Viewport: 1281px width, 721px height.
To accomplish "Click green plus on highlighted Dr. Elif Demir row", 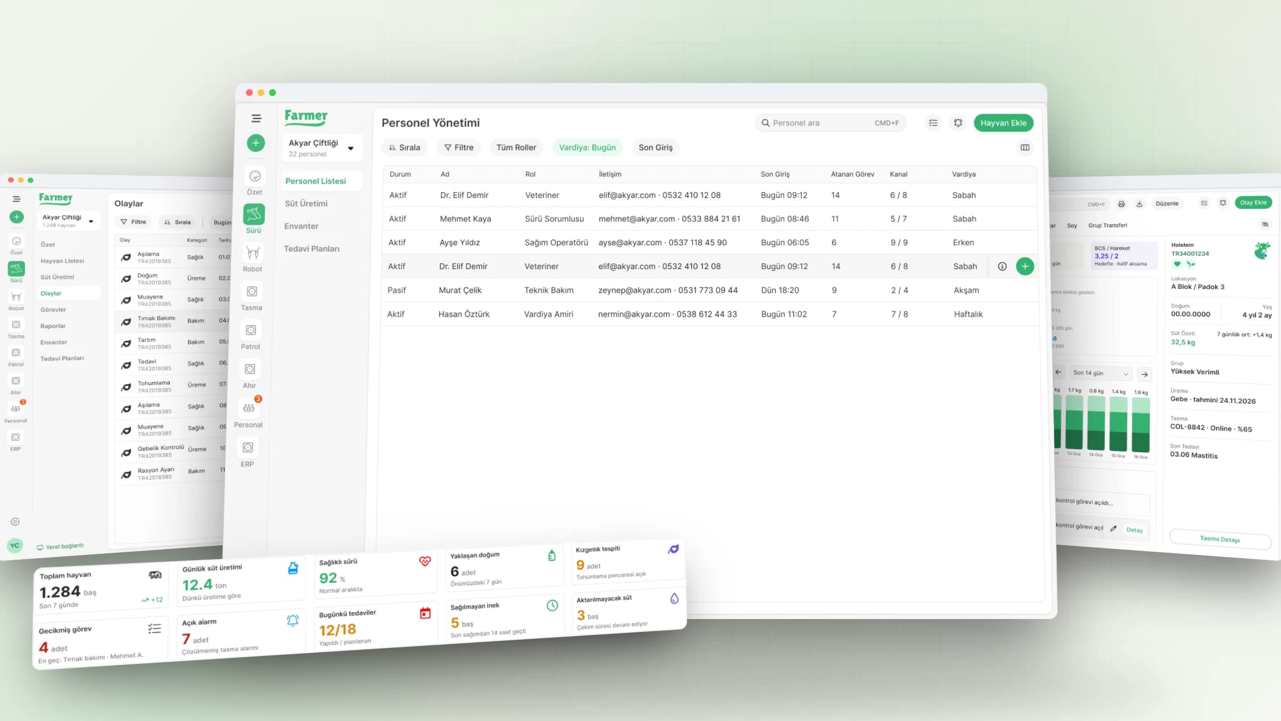I will tap(1025, 267).
